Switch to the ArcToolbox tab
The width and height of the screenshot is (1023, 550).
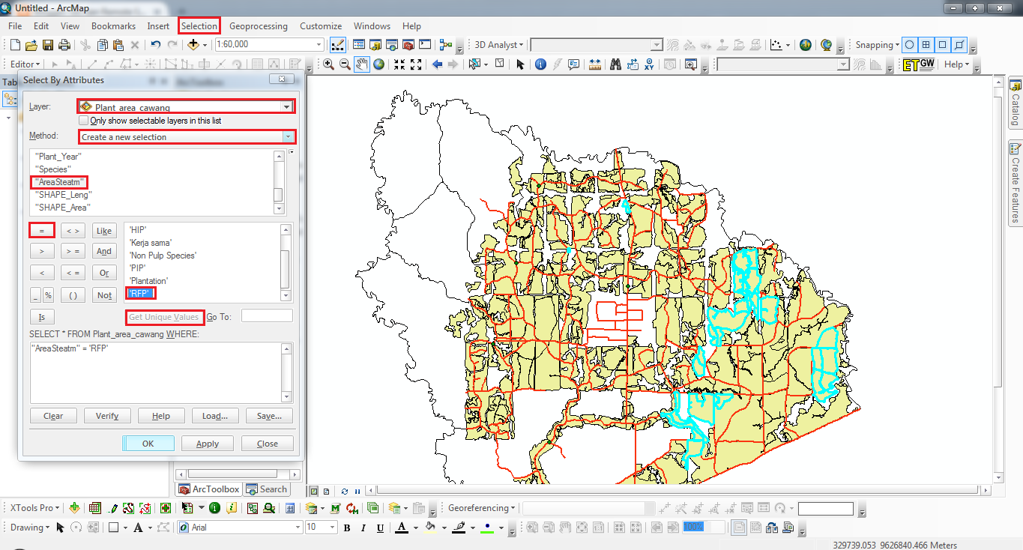tap(208, 489)
